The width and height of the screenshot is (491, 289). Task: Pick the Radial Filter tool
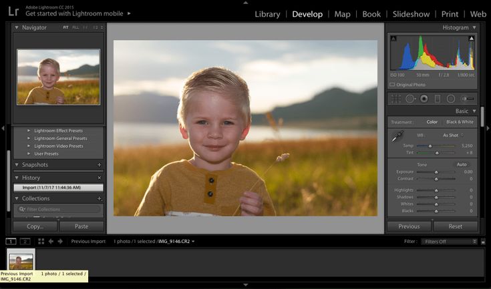pos(451,98)
